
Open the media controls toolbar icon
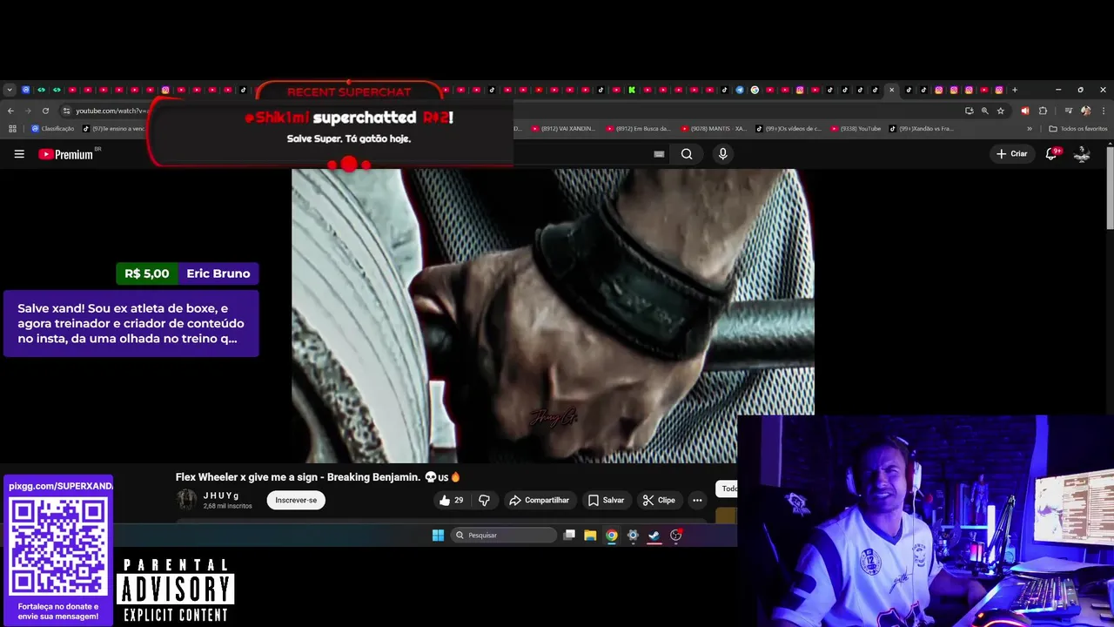pyautogui.click(x=1068, y=111)
